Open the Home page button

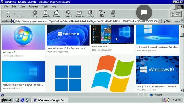click(56, 14)
